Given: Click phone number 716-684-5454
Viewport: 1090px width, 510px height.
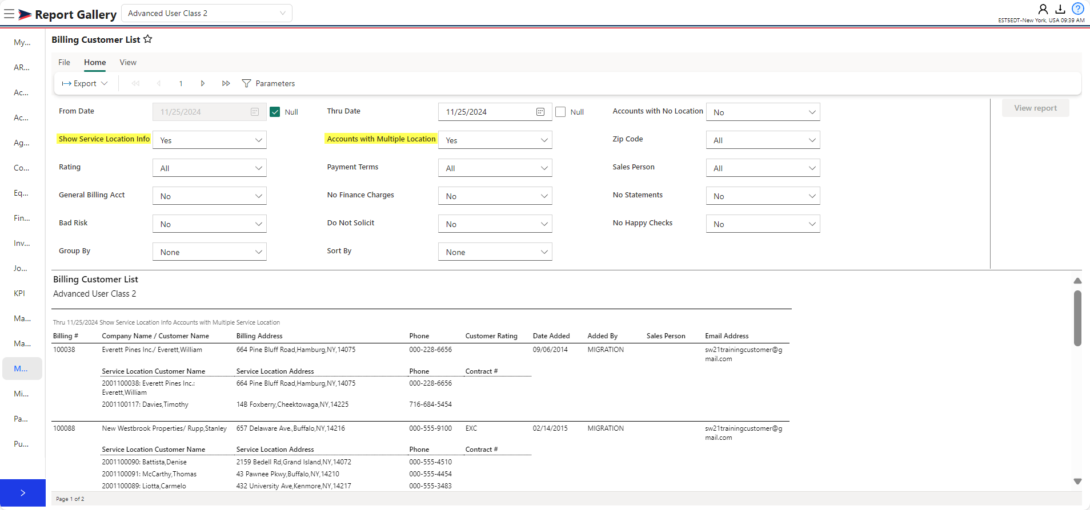Looking at the screenshot, I should coord(430,404).
